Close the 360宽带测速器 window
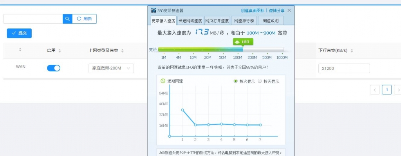The width and height of the screenshot is (401, 156). 289,11
